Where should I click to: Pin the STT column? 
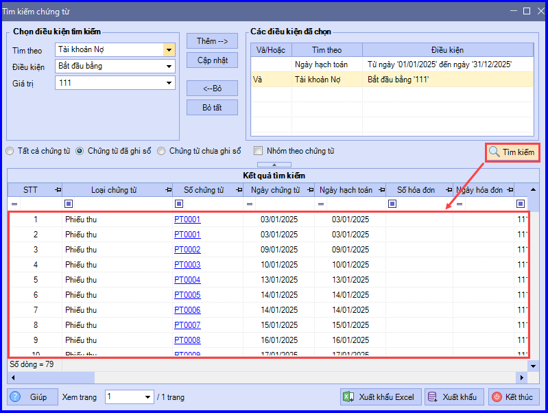58,190
